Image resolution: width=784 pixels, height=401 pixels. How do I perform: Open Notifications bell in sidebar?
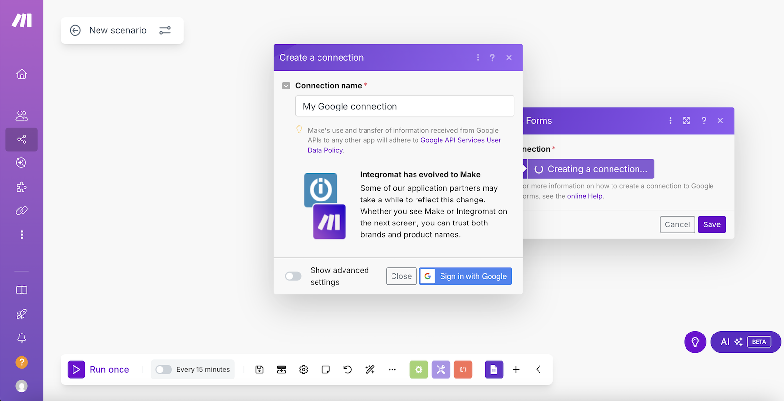coord(22,338)
